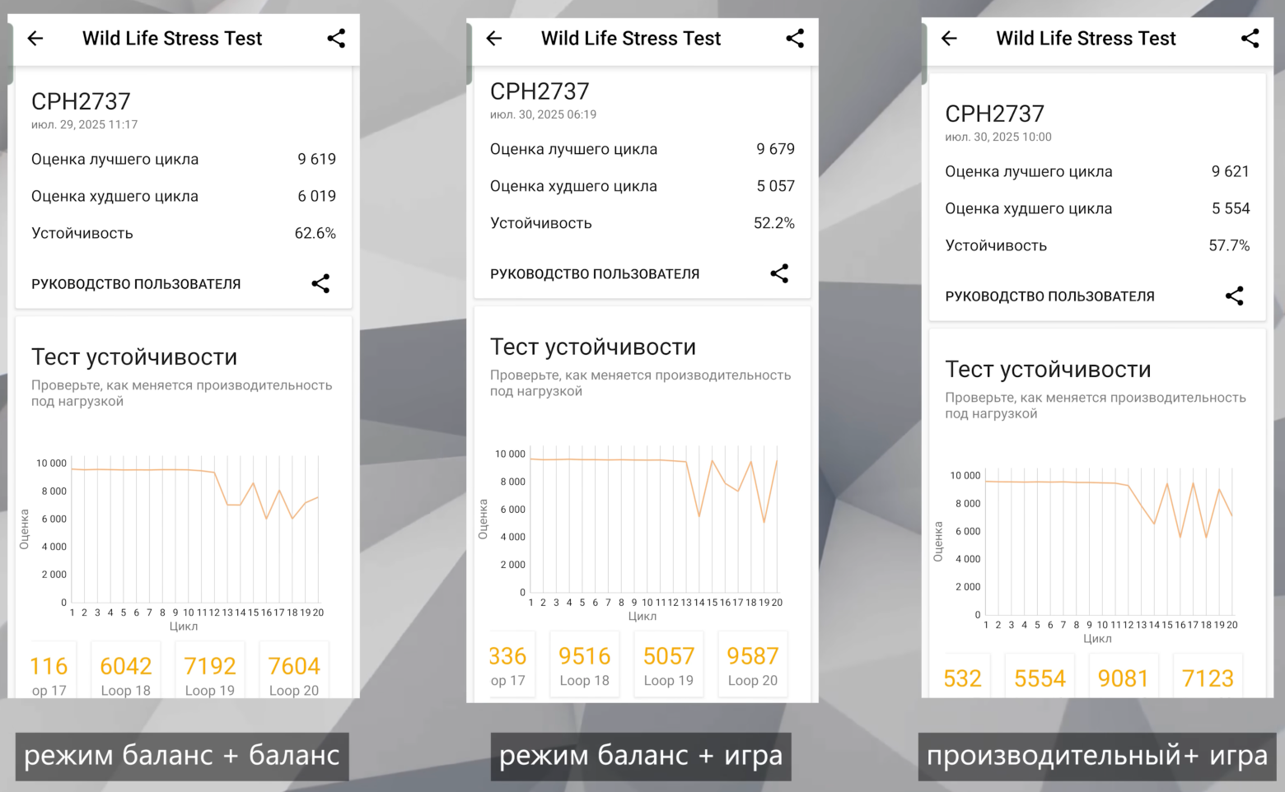1285x792 pixels.
Task: Share from the left screen's header
Action: click(x=336, y=38)
